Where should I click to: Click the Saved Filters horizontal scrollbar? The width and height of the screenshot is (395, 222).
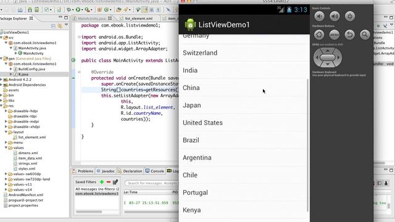click(x=89, y=212)
